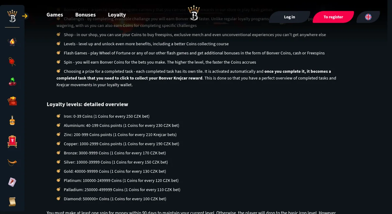
Task: Select the mystery playing card icon
Action: click(x=12, y=182)
